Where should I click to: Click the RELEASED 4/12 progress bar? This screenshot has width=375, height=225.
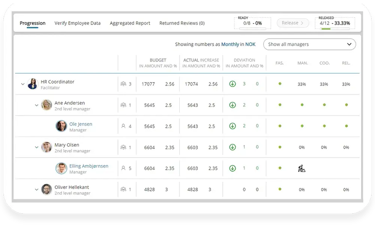tap(335, 29)
